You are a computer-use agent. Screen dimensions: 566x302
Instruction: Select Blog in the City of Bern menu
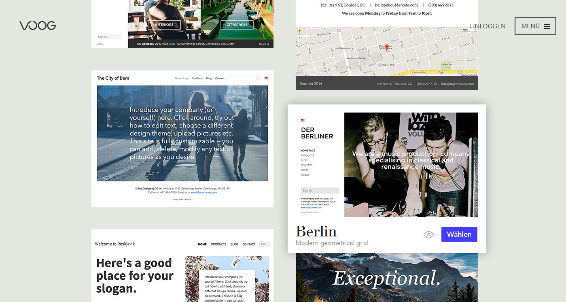pos(209,79)
